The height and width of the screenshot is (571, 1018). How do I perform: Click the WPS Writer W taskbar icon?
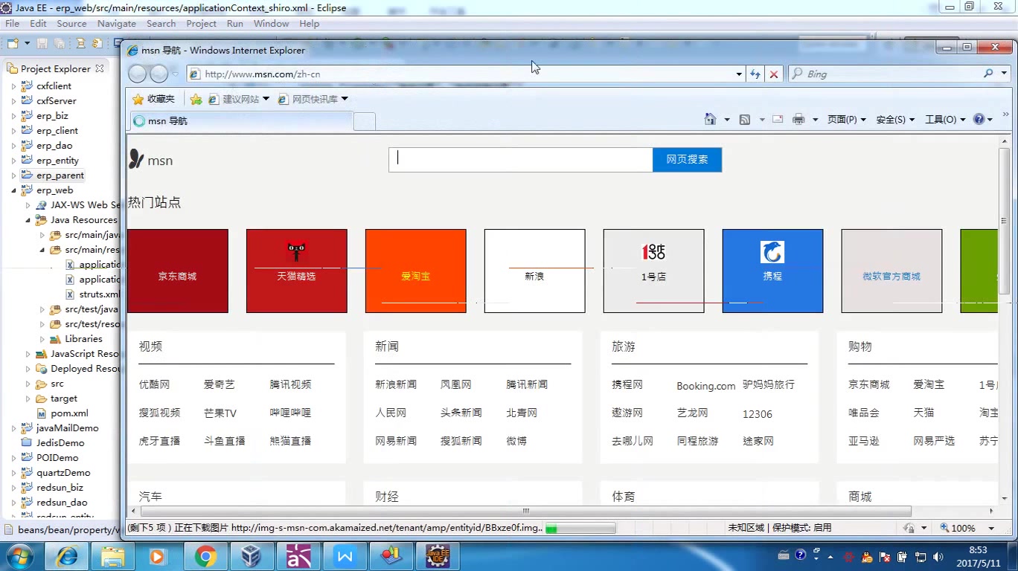click(345, 556)
